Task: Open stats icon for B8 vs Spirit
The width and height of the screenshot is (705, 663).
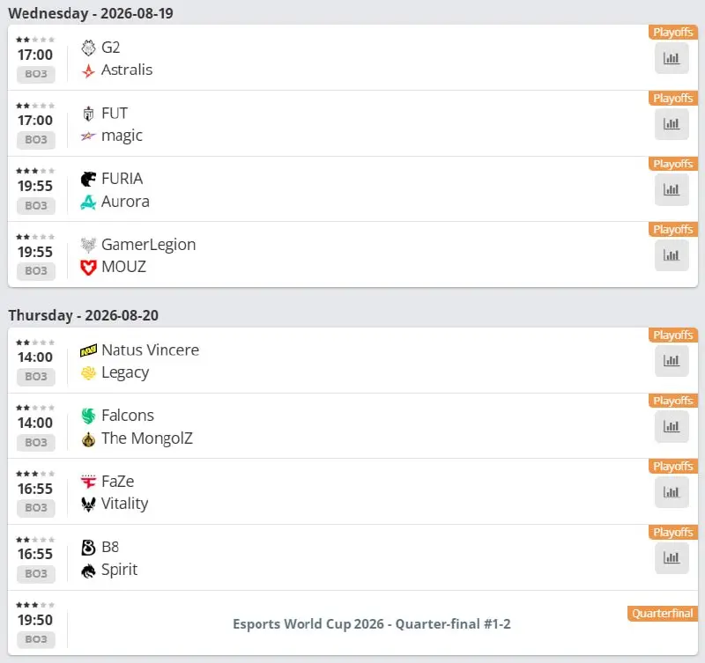Action: click(x=672, y=558)
